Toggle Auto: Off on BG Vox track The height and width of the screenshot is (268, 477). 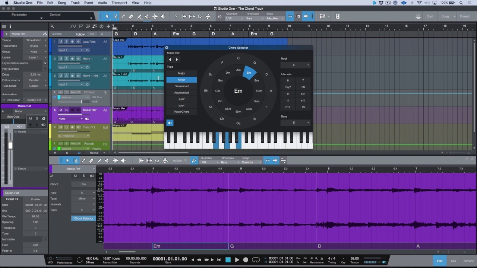(x=75, y=92)
